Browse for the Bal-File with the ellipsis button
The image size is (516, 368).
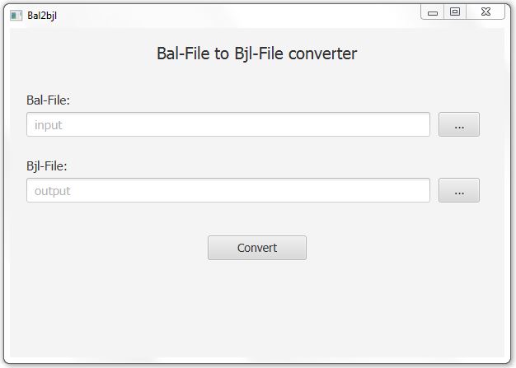[458, 125]
